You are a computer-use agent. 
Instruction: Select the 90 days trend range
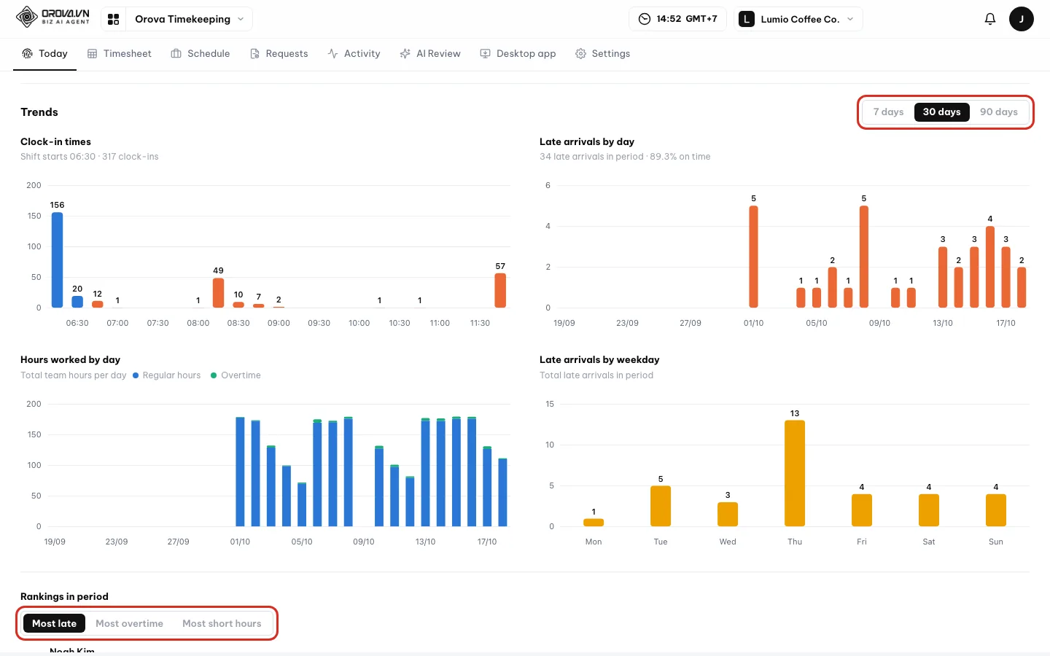[998, 112]
